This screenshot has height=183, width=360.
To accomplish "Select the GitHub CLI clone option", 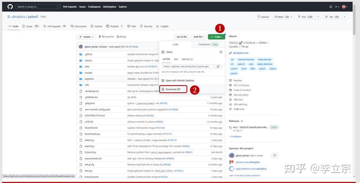I will (187, 59).
